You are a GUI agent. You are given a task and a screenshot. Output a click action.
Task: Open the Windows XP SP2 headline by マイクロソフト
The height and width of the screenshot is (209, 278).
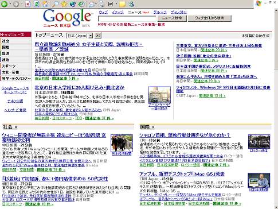pyautogui.click(x=223, y=90)
